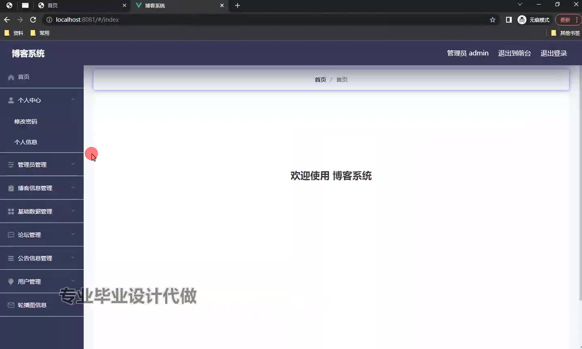Screen dimensions: 582x349
Task: Click 管理员 admin in the header
Action: click(468, 53)
